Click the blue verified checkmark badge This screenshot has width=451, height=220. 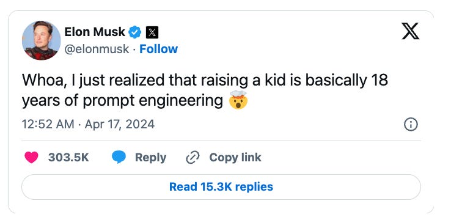point(134,32)
